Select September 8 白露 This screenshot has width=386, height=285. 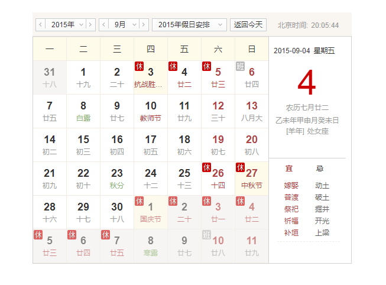(x=83, y=111)
